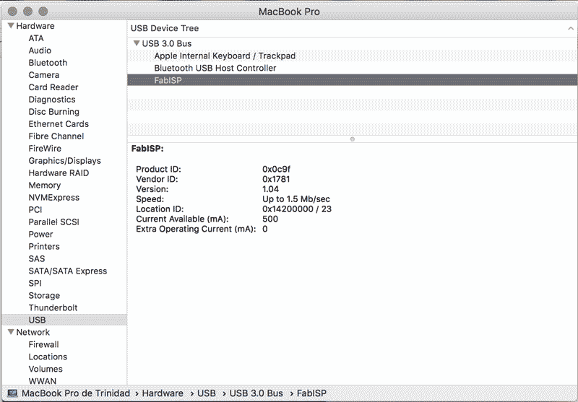Select Apple Internal Keyboard / Trackpad row

point(353,56)
